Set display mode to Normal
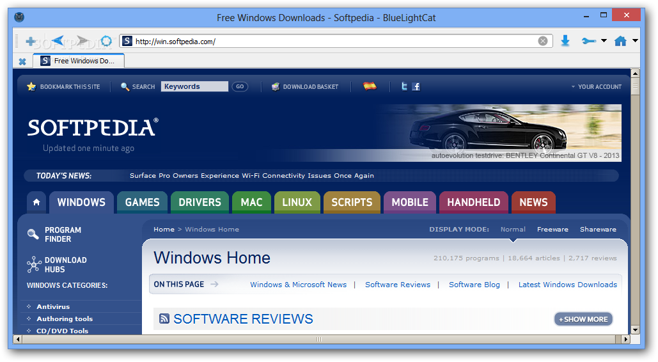Viewport: 658px width, 362px height. (513, 230)
